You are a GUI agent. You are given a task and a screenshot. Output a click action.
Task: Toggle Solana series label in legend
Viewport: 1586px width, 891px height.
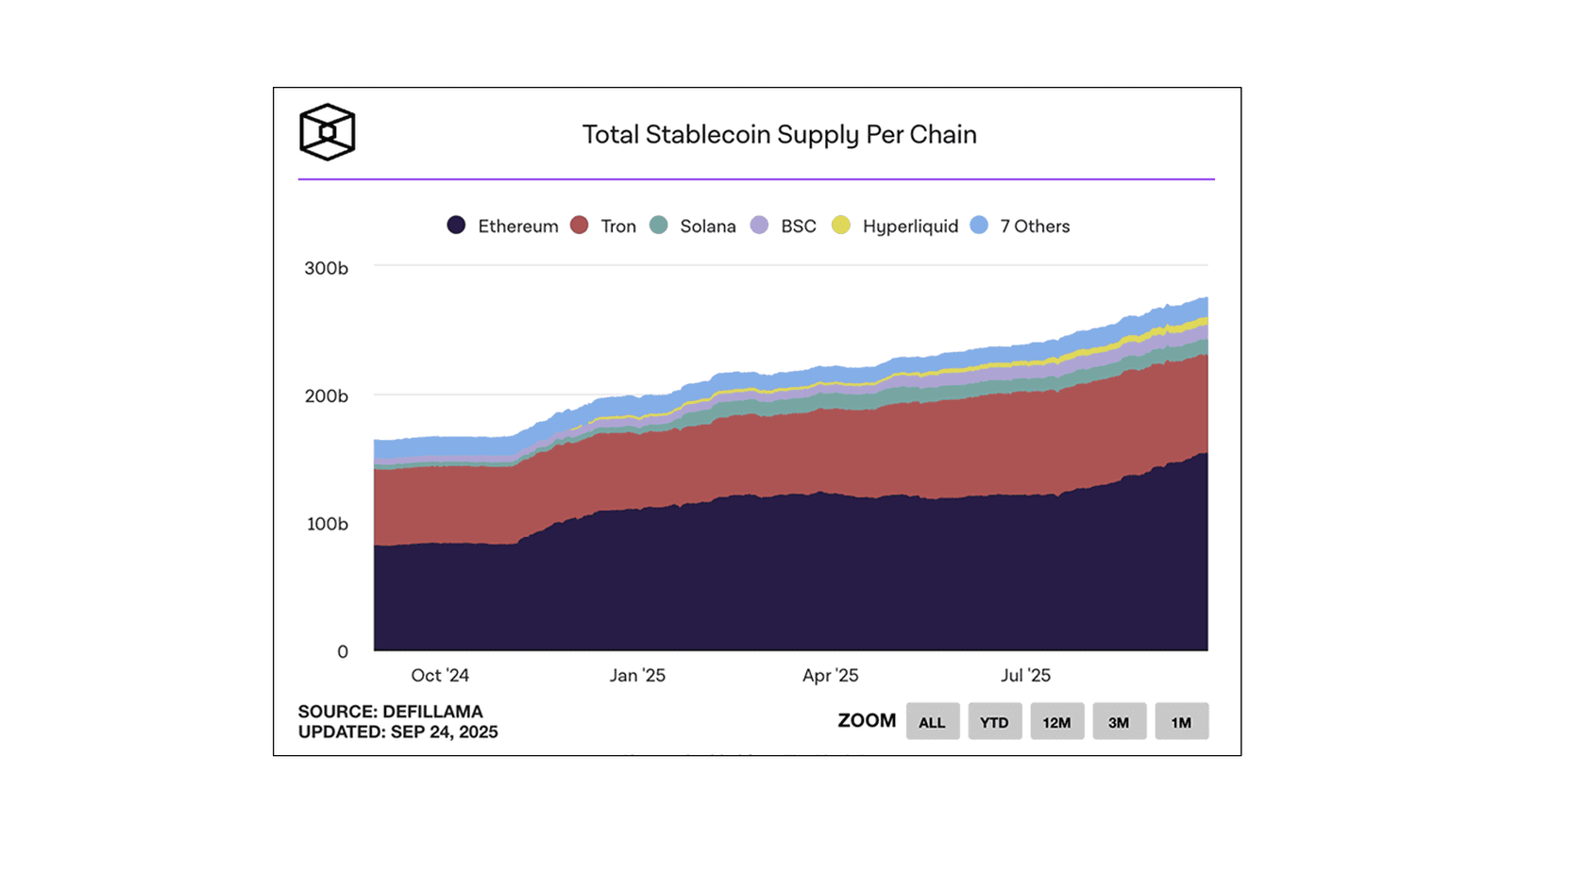coord(707,227)
